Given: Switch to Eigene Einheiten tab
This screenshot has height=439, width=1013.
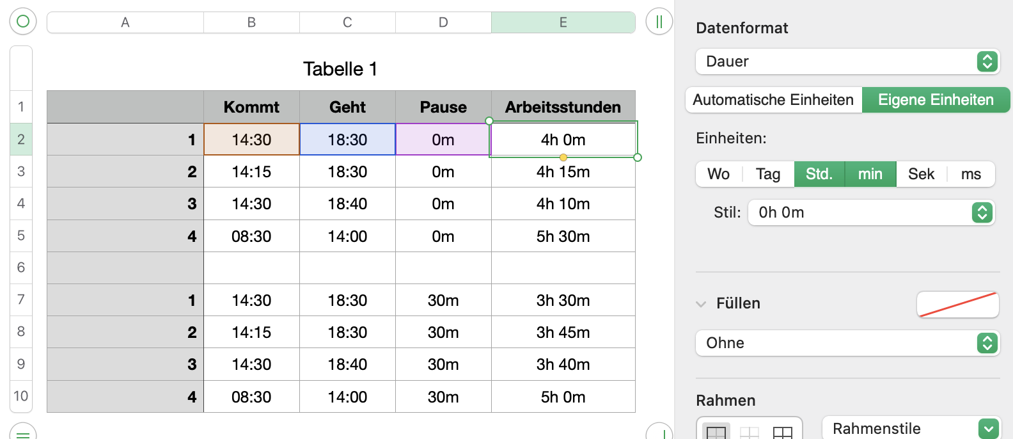Looking at the screenshot, I should tap(936, 100).
